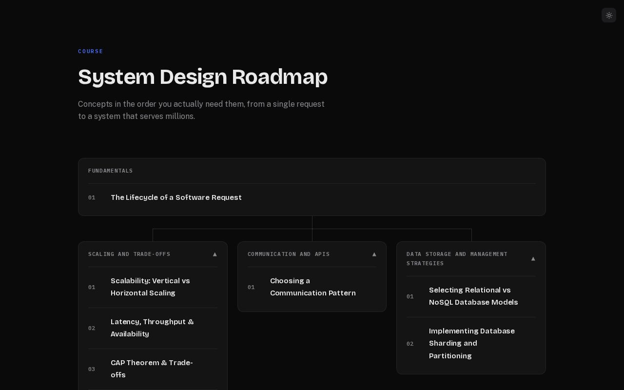This screenshot has width=624, height=390.
Task: Click number 01 beside Lifecycle of Request
Action: click(92, 197)
